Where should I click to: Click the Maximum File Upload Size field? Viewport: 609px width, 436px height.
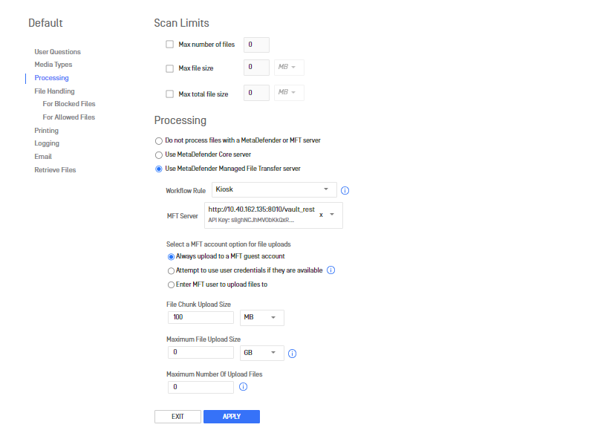[x=201, y=352]
